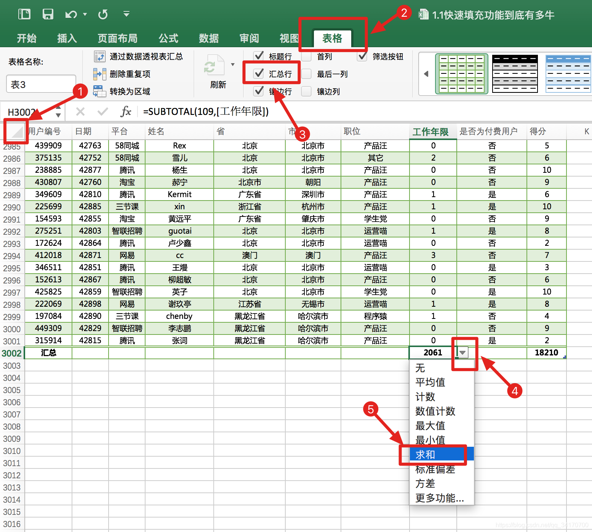Open the 插入 ribbon tab
592x532 pixels.
click(x=67, y=38)
